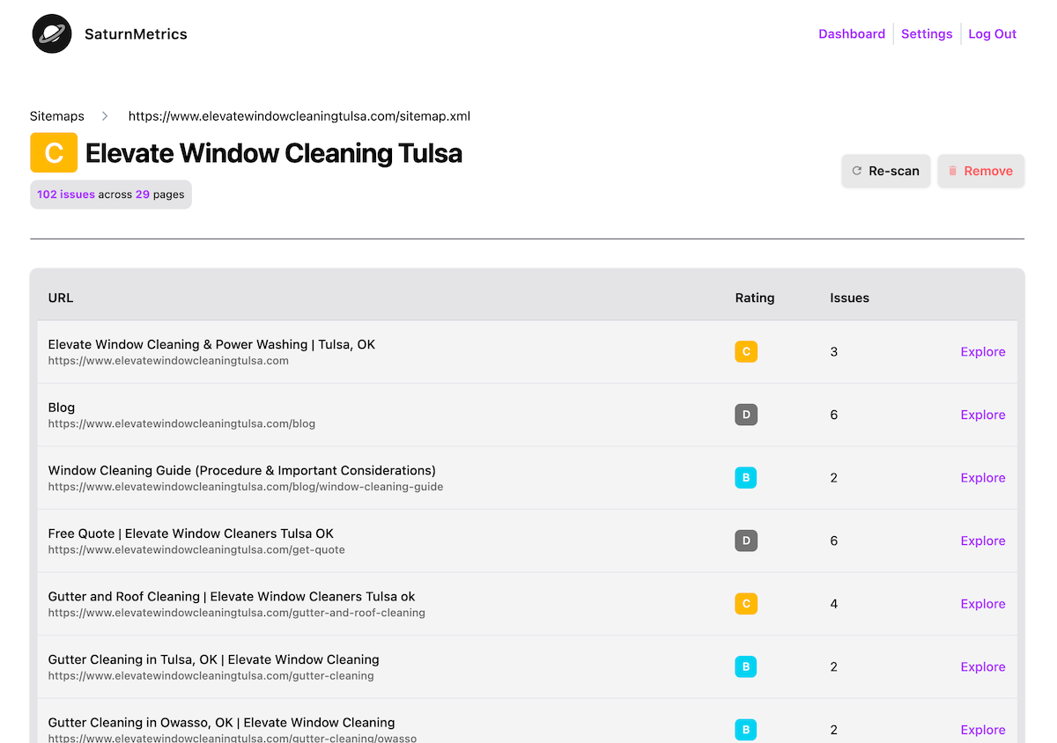The width and height of the screenshot is (1057, 743).
Task: Click the 'Blog' page title
Action: point(62,408)
